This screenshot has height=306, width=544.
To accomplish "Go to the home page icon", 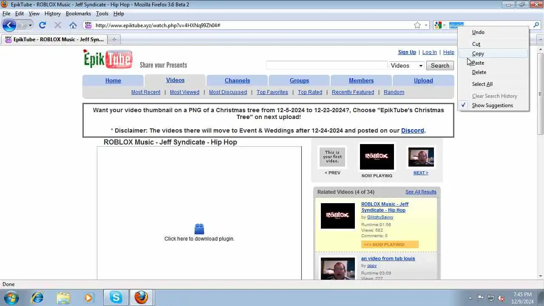I will click(x=73, y=25).
